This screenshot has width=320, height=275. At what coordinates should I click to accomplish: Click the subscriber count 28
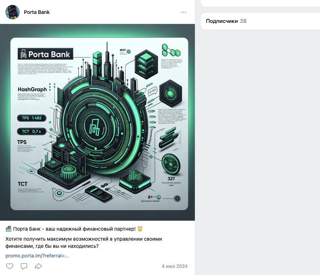[243, 21]
